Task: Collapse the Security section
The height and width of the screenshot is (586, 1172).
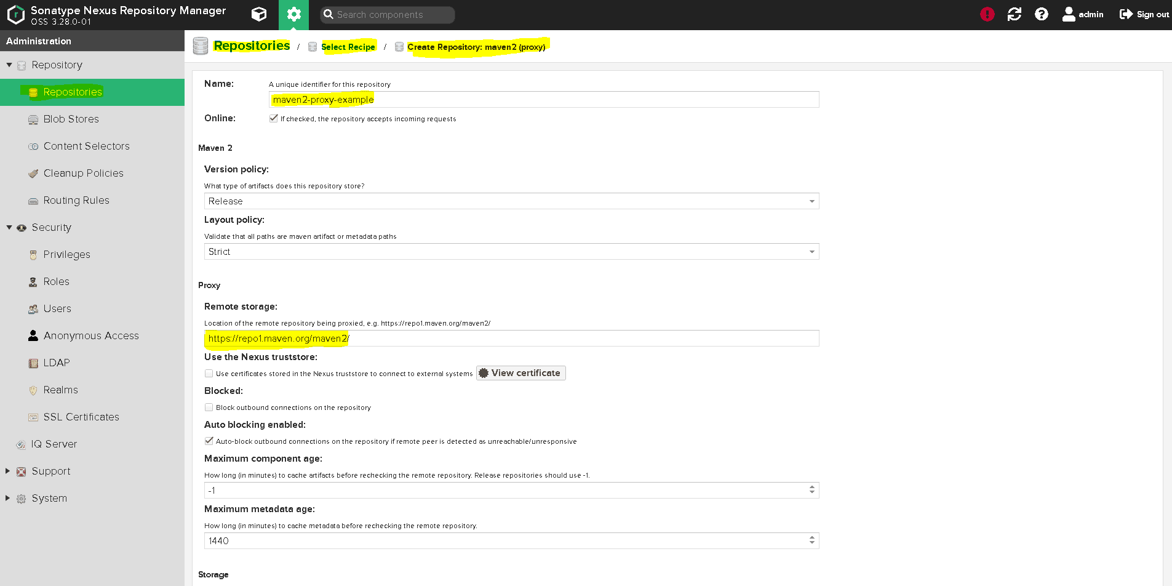Action: [x=9, y=227]
